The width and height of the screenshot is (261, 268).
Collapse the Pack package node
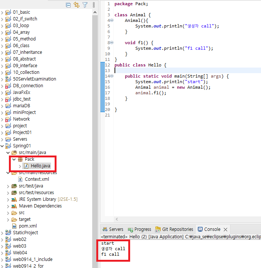pos(14,160)
